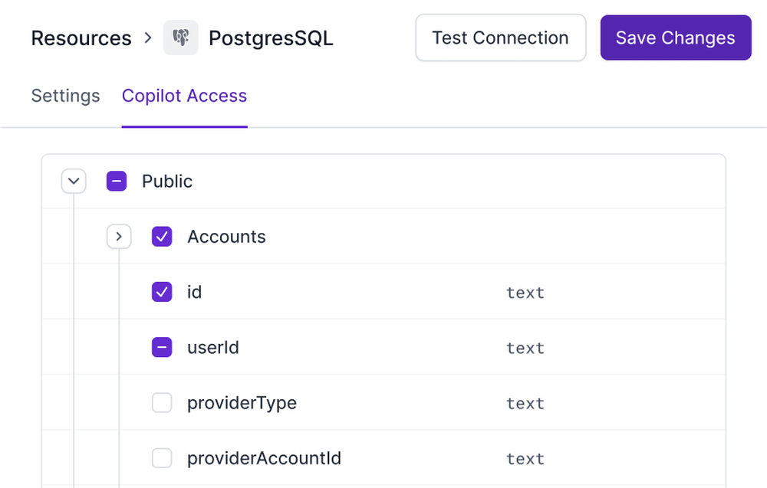Switch to the Settings tab
This screenshot has height=488, width=767.
(65, 96)
